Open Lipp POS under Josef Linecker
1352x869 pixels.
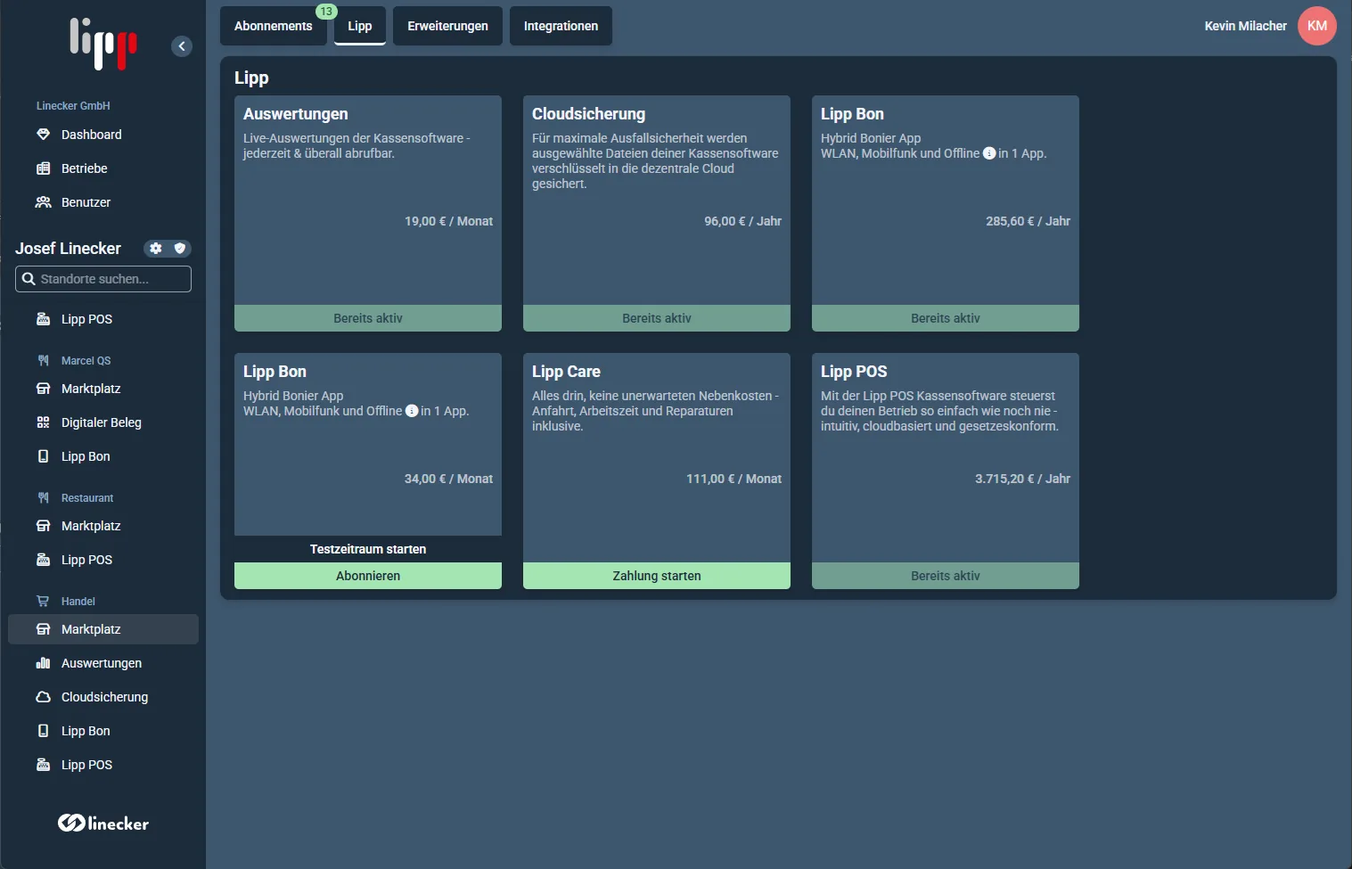(103, 319)
